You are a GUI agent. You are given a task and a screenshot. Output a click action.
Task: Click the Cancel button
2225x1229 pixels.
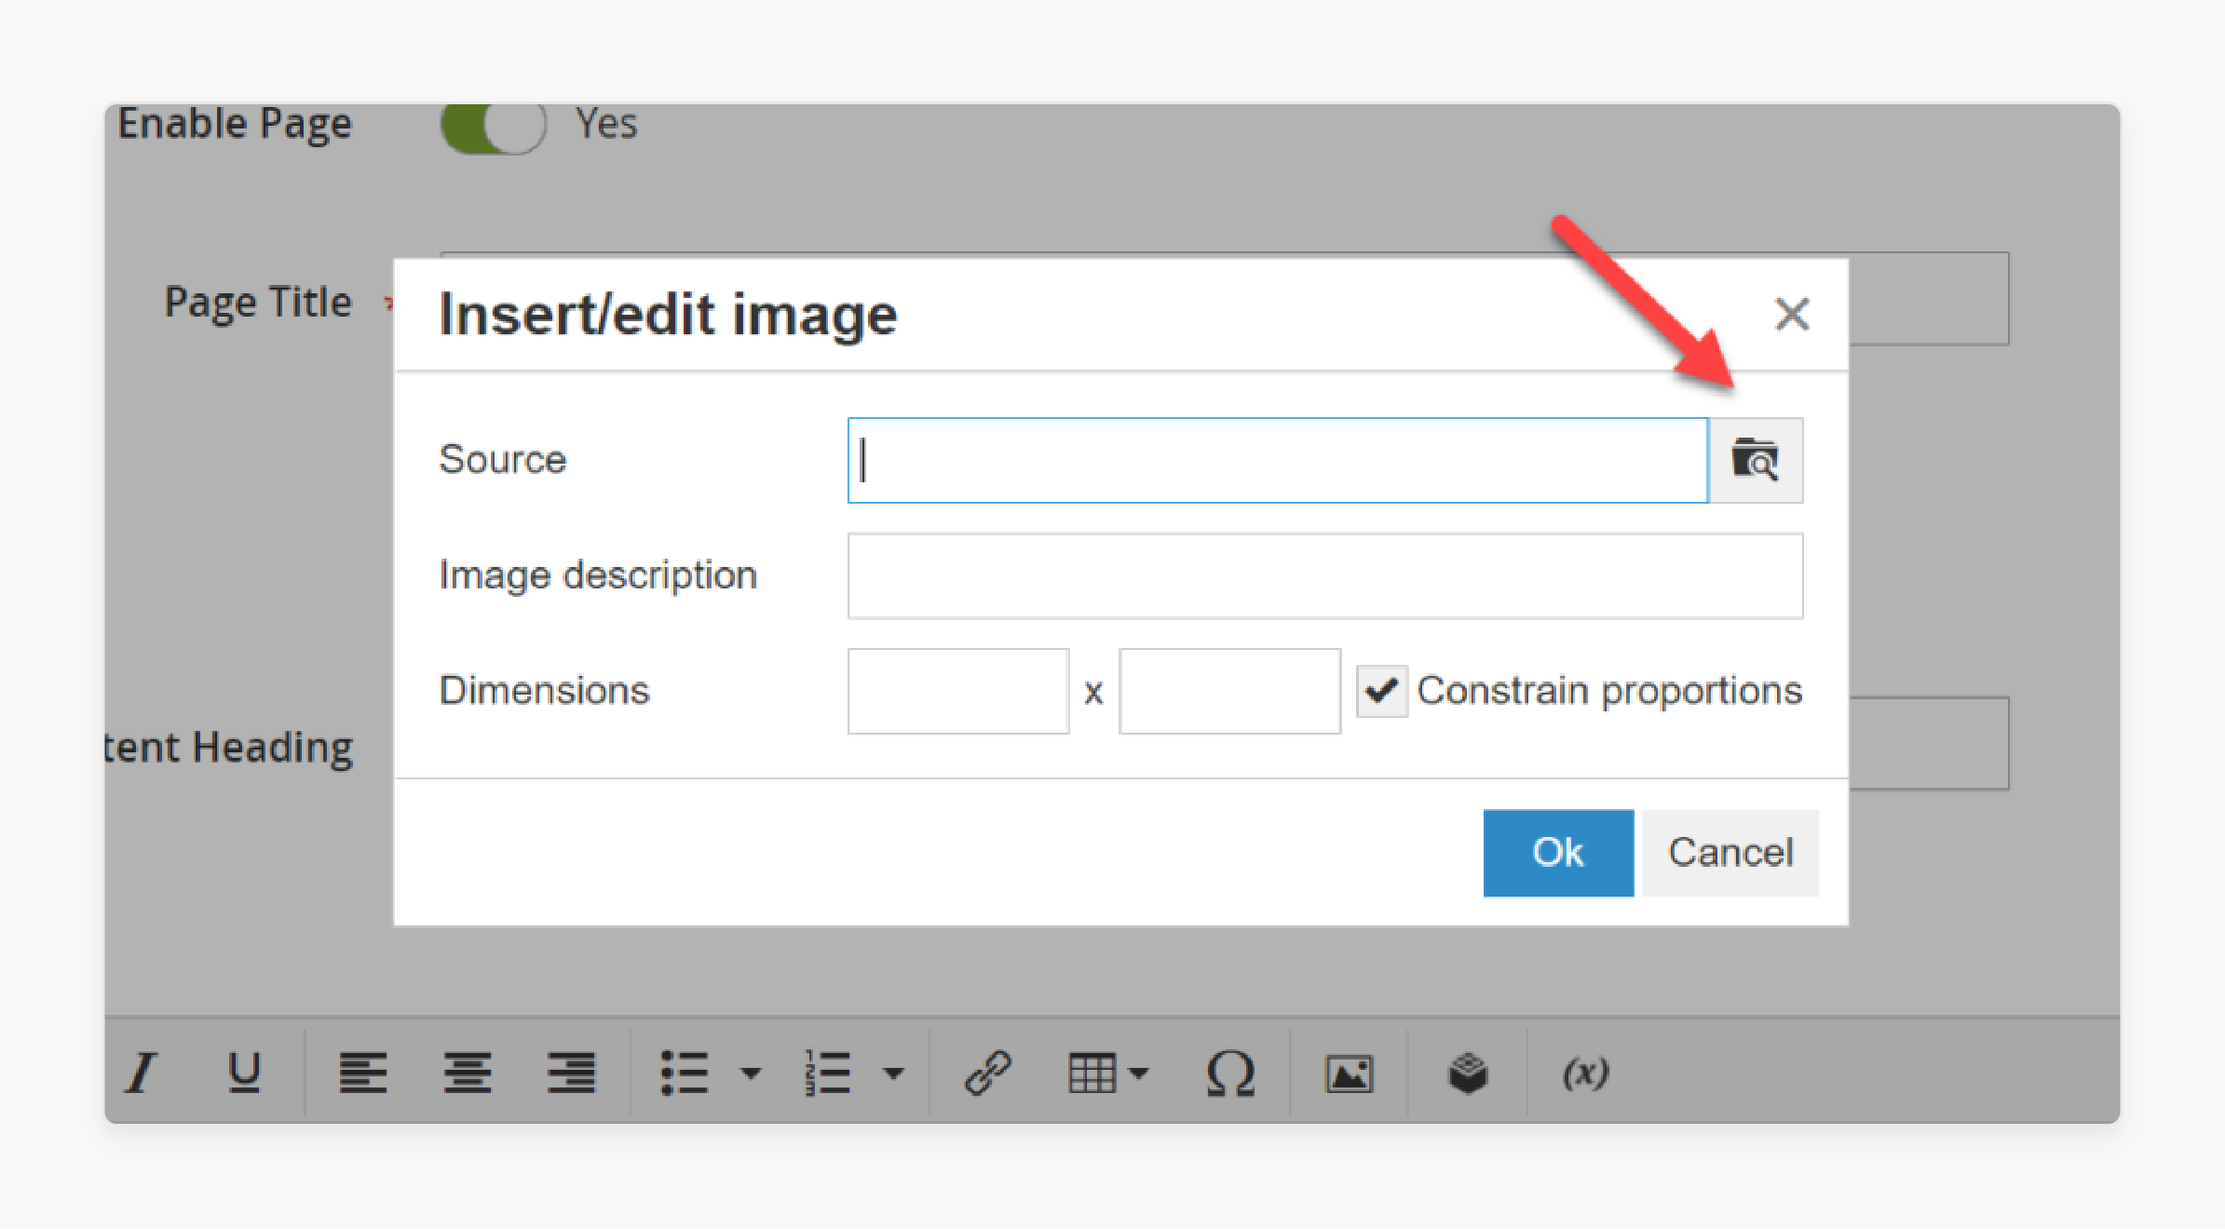pos(1730,853)
